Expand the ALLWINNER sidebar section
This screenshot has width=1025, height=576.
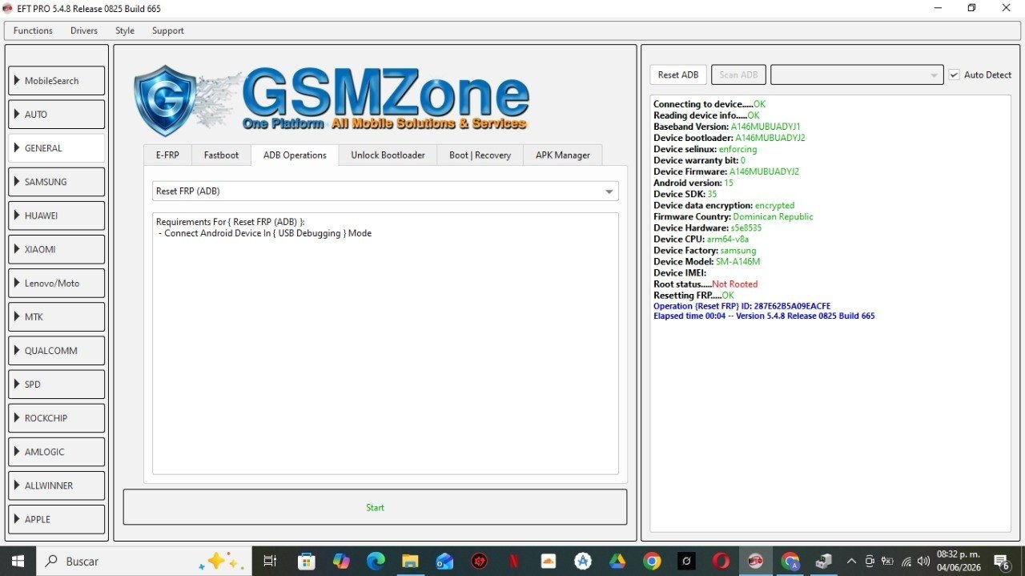[57, 485]
